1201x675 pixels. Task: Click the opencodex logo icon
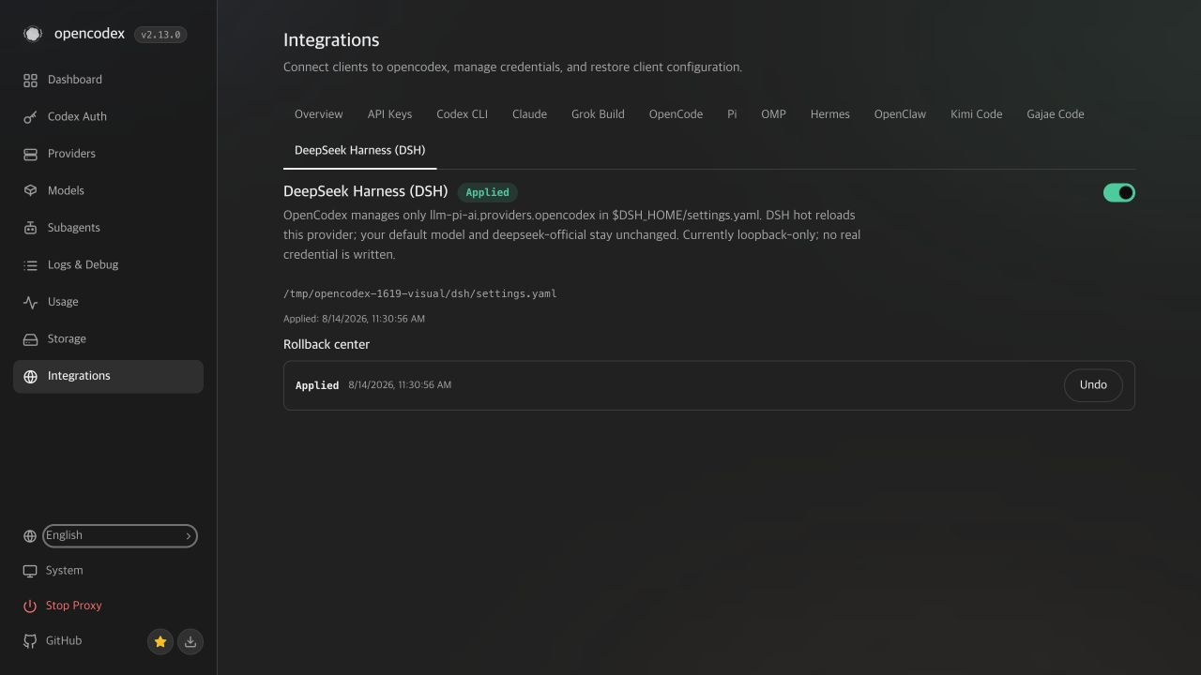tap(33, 34)
